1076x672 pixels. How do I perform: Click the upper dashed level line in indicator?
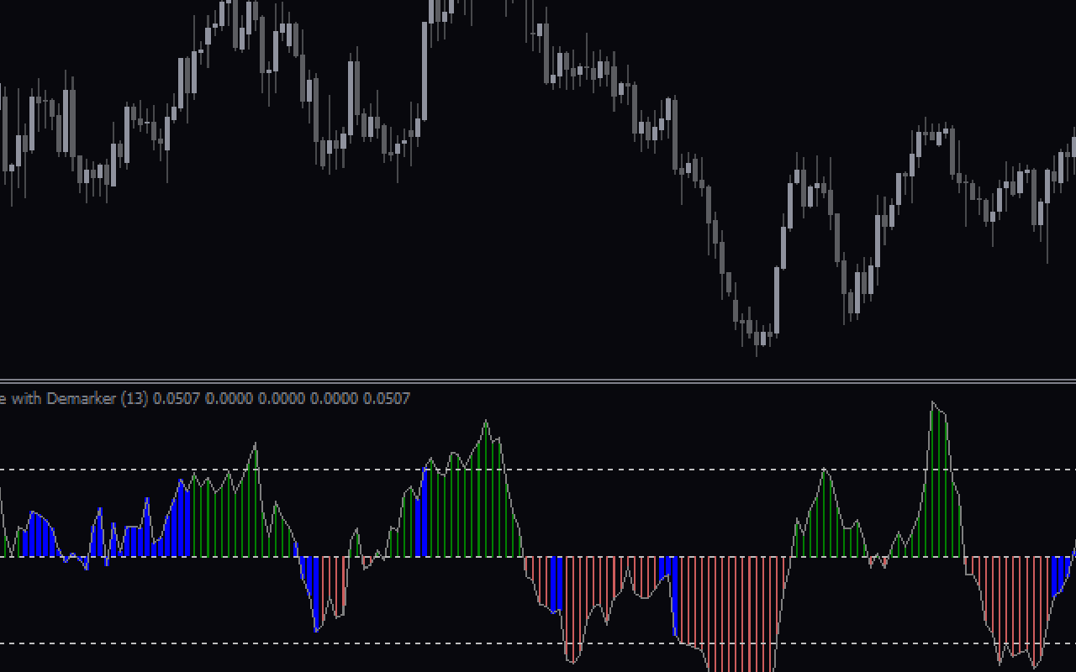(538, 470)
